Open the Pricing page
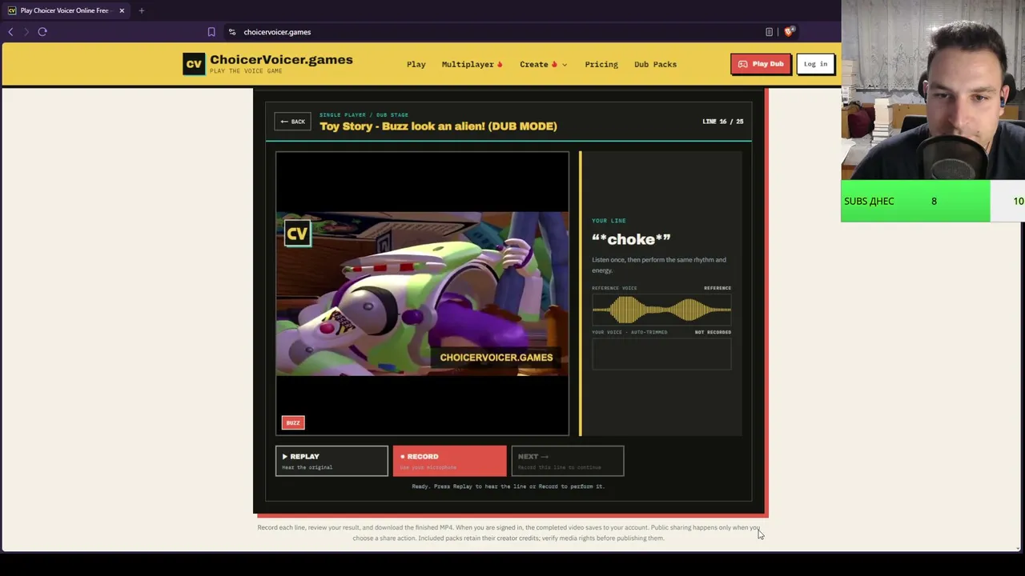 tap(601, 64)
